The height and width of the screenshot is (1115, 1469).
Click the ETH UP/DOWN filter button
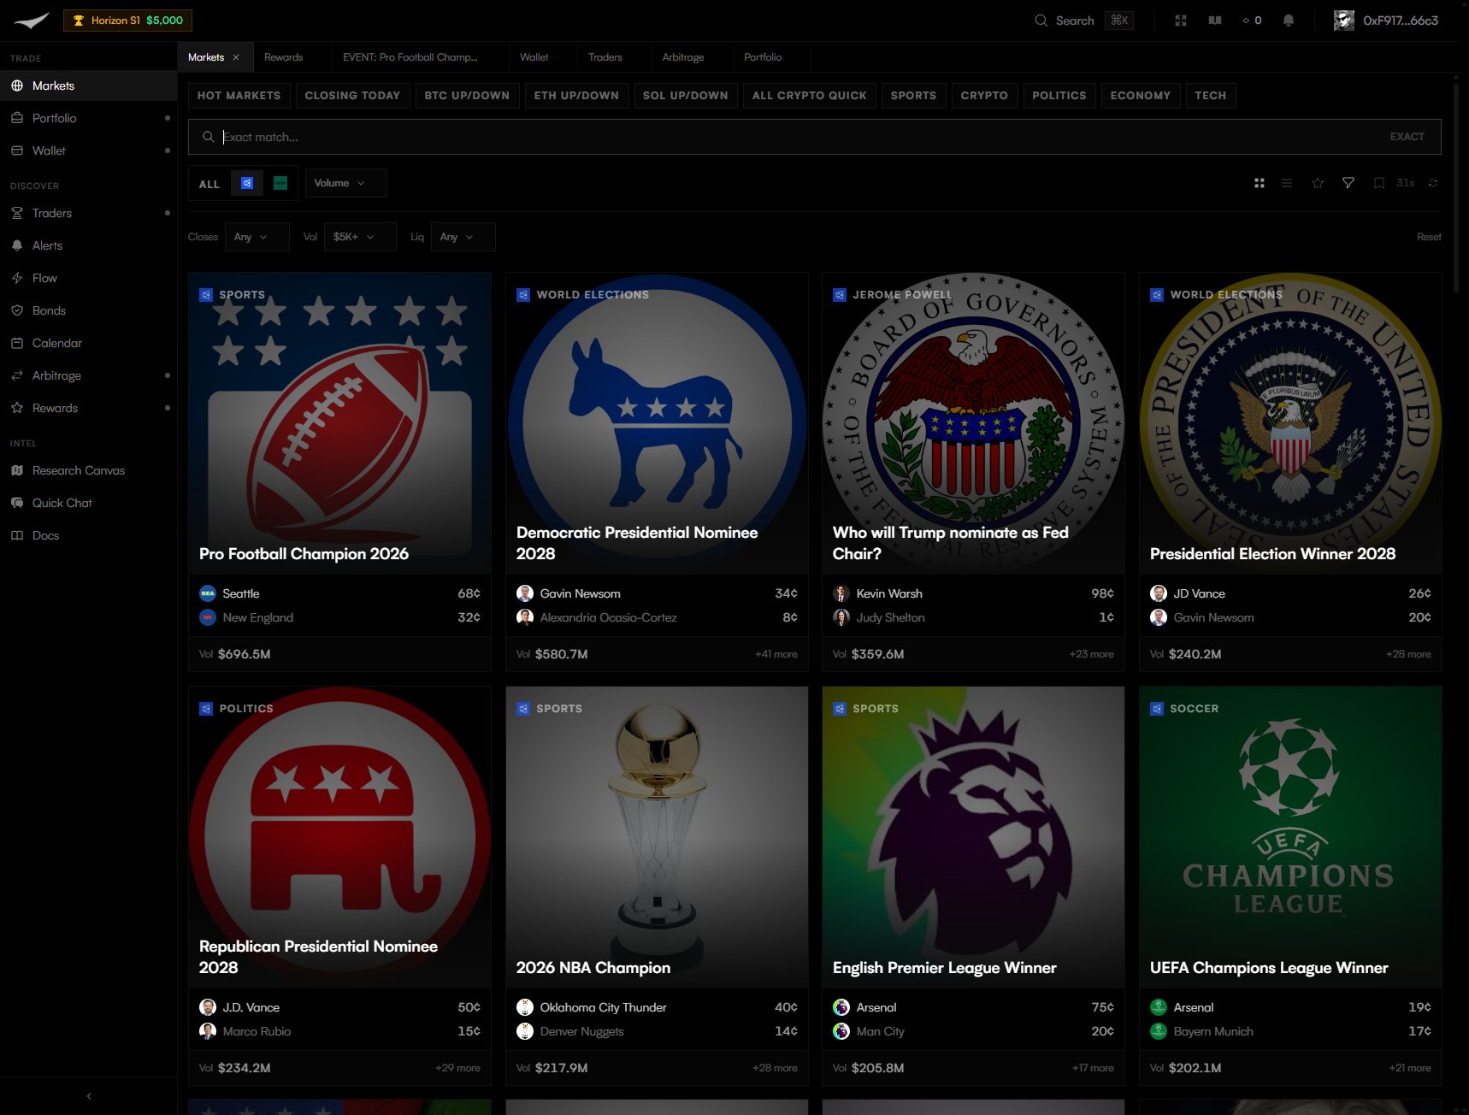tap(576, 96)
